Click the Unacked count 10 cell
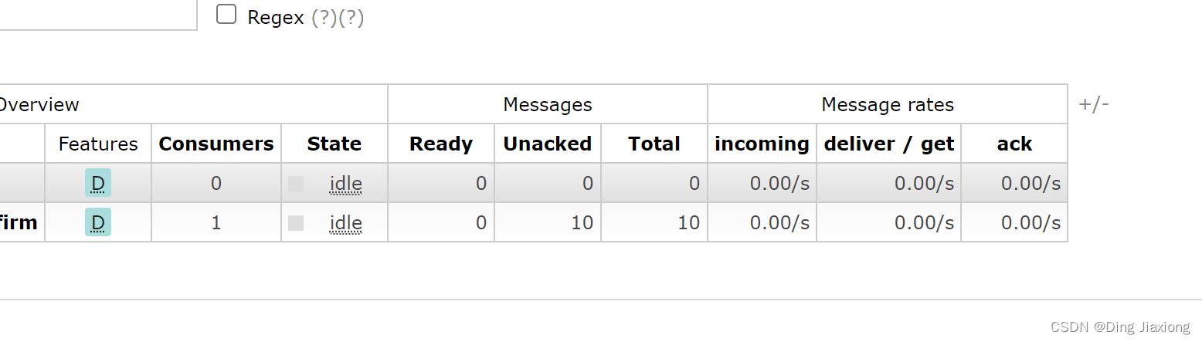This screenshot has width=1202, height=342. coord(582,223)
